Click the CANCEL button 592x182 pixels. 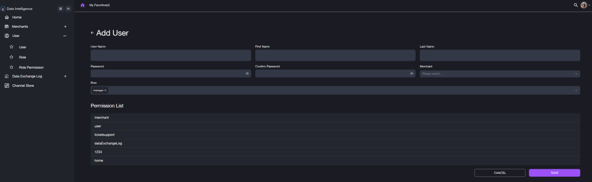tap(500, 173)
